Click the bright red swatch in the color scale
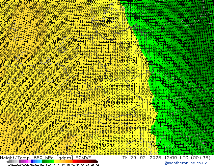 74,162
